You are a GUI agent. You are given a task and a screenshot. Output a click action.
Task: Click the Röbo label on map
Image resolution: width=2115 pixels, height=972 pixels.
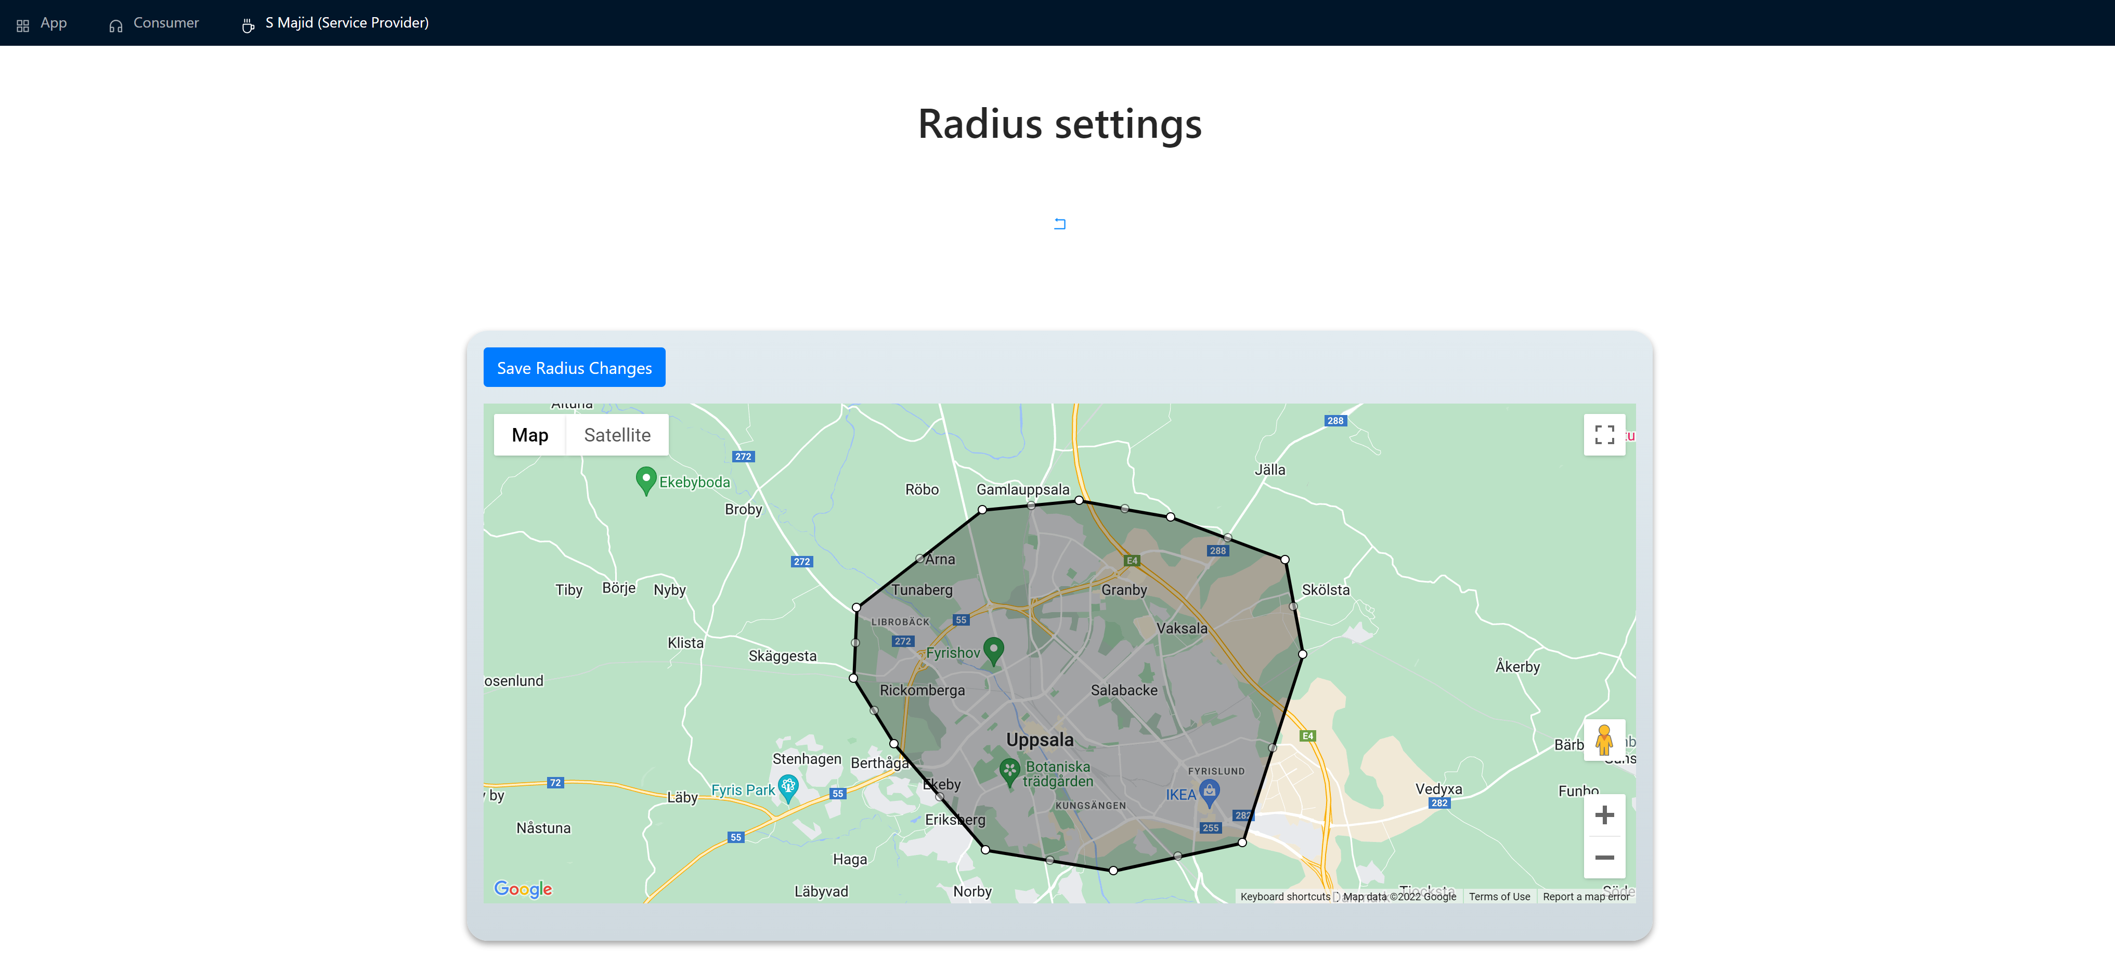[922, 489]
